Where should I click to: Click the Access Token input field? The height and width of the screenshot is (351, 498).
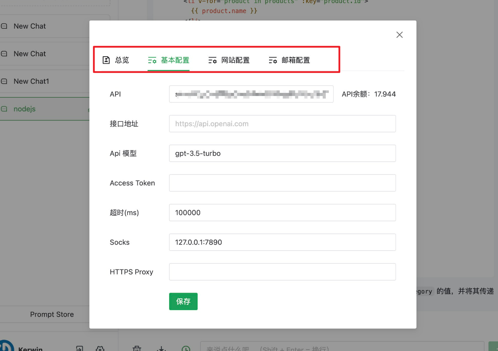[282, 183]
